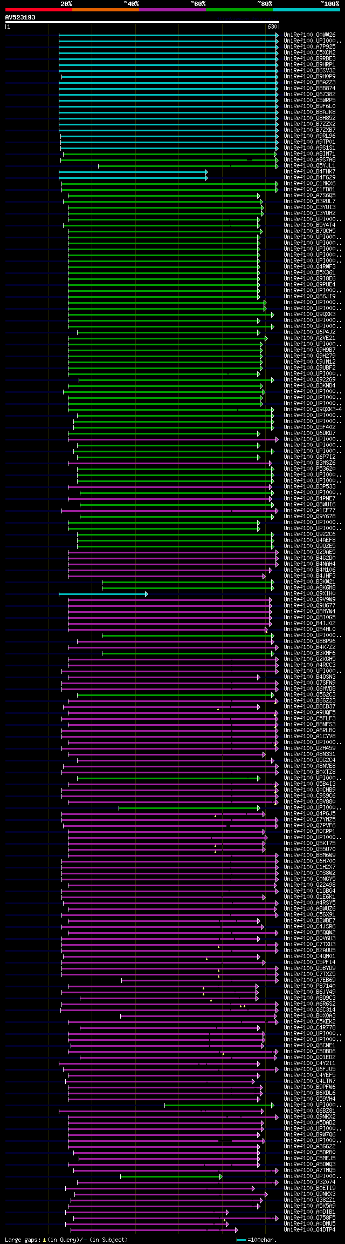Select hit label UniRef100_A8K6M8
Screen dimensions: 345x1244
309,588
